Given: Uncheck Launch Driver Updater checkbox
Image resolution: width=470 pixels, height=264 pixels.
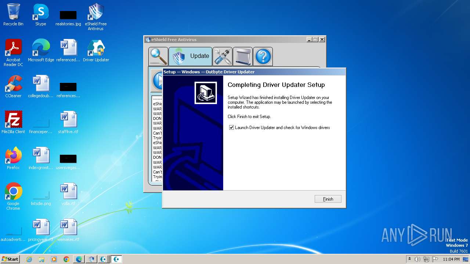Looking at the screenshot, I should (x=231, y=128).
